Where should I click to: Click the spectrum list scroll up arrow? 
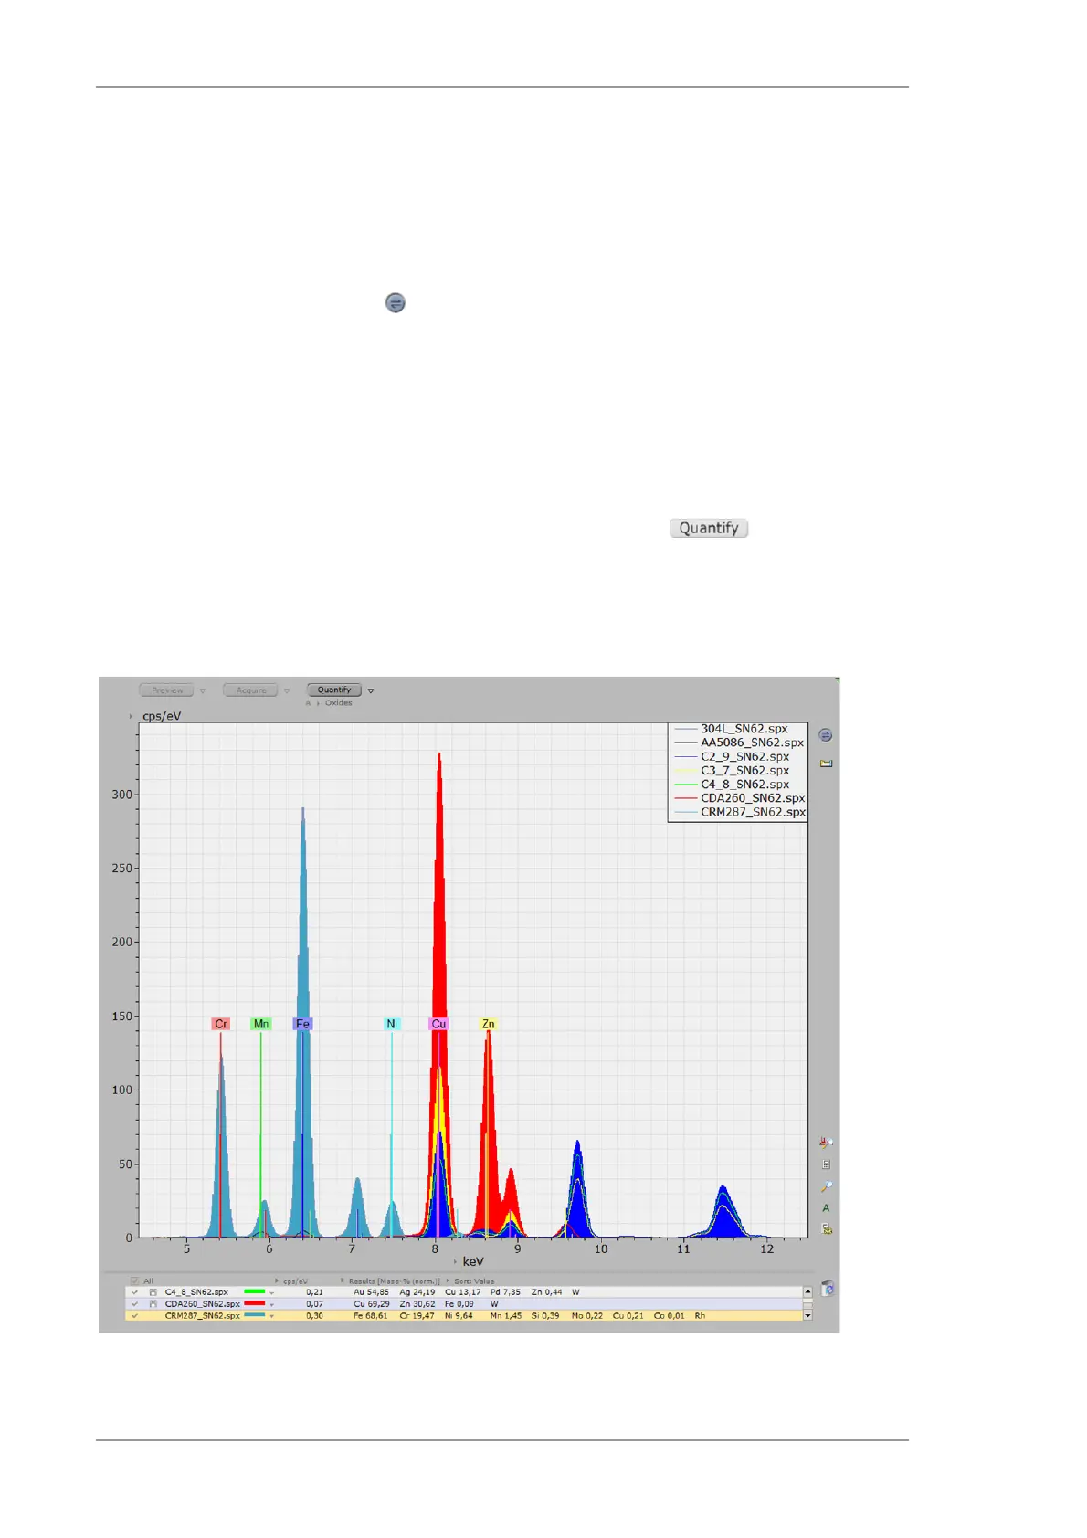point(807,1292)
